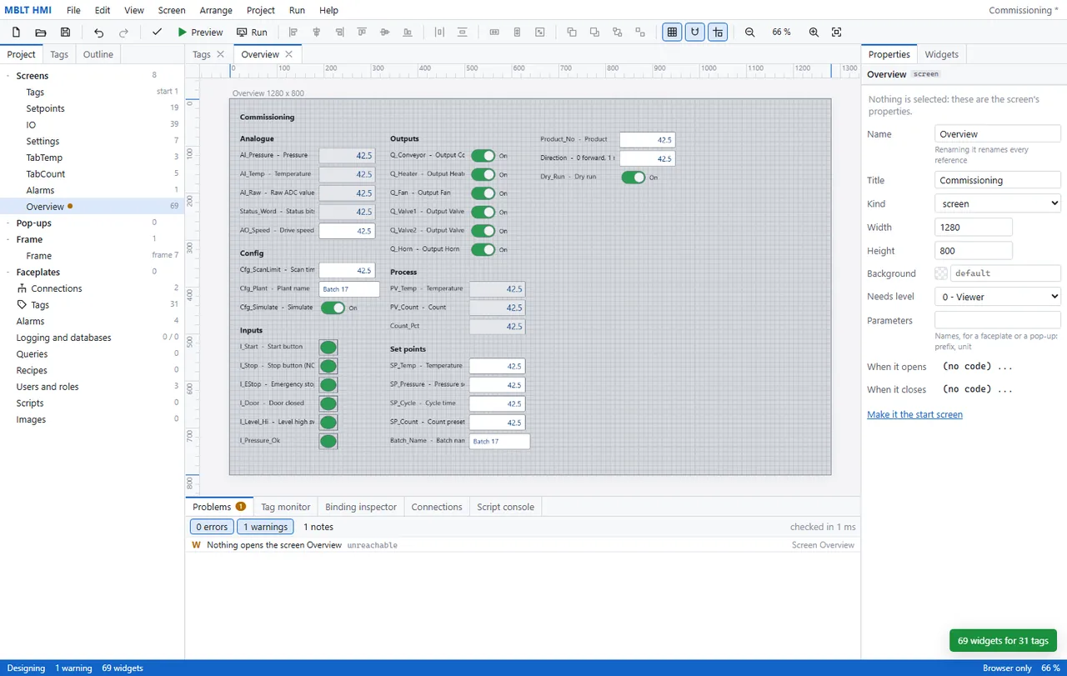This screenshot has width=1067, height=676.
Task: Toggle the Dry_Run switch
Action: pos(634,177)
